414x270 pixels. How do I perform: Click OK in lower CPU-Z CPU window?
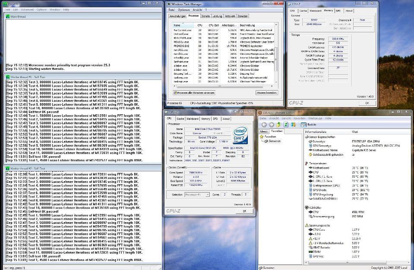[244, 211]
